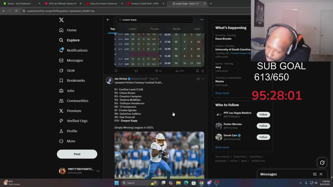This screenshot has width=333, height=187.
Task: Share the stats table post
Action: coord(203,71)
